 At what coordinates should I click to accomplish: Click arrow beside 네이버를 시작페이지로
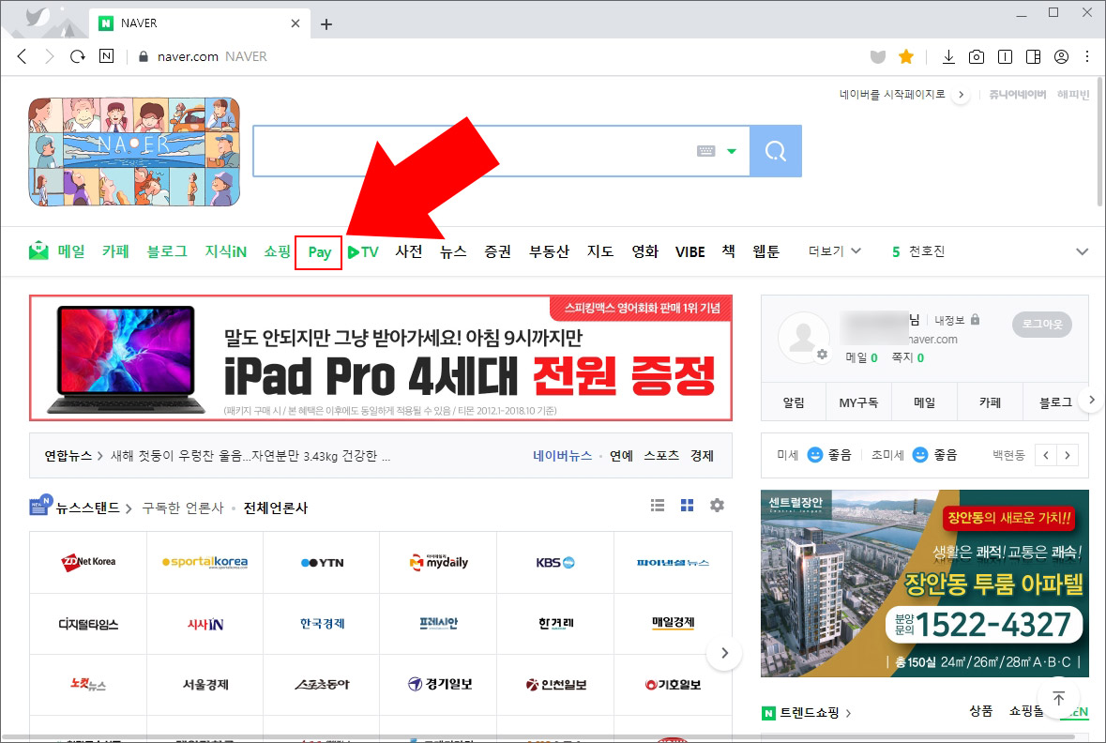961,95
